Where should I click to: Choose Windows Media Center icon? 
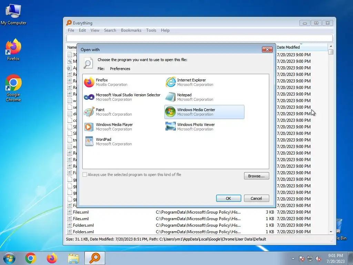click(x=170, y=112)
